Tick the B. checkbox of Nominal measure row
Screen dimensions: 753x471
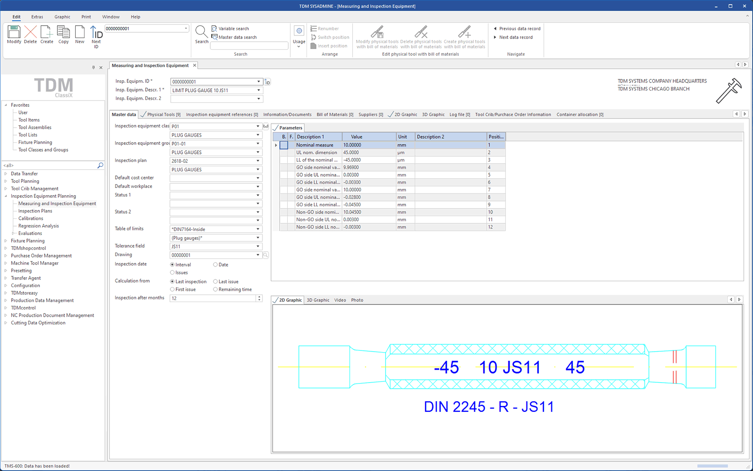point(284,145)
